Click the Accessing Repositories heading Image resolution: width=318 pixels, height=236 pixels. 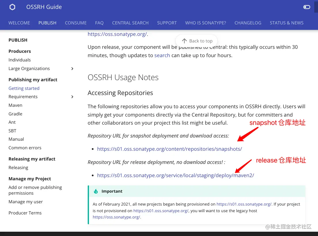tap(120, 93)
